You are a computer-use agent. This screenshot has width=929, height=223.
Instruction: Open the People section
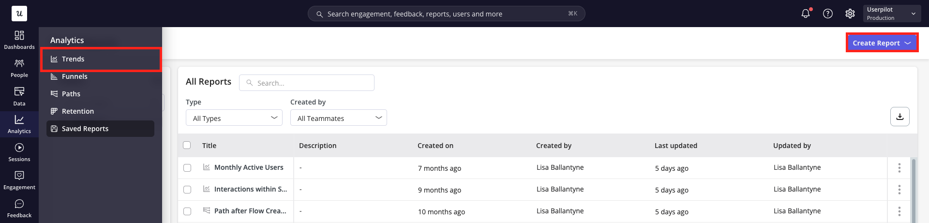(x=19, y=68)
